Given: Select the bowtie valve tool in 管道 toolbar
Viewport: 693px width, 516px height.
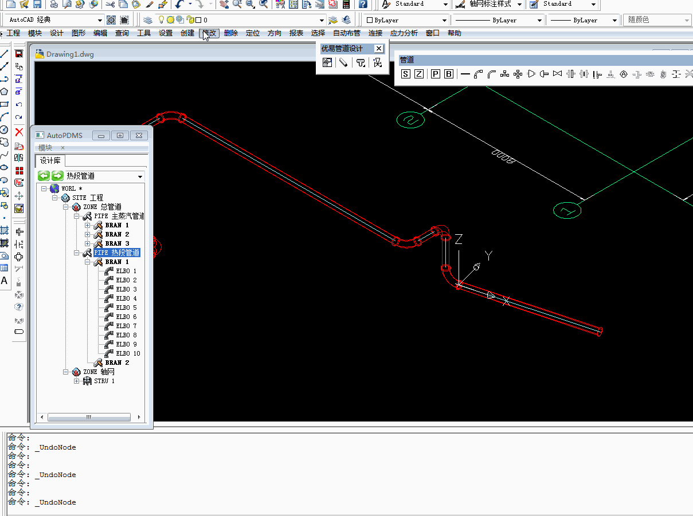Looking at the screenshot, I should pos(557,74).
